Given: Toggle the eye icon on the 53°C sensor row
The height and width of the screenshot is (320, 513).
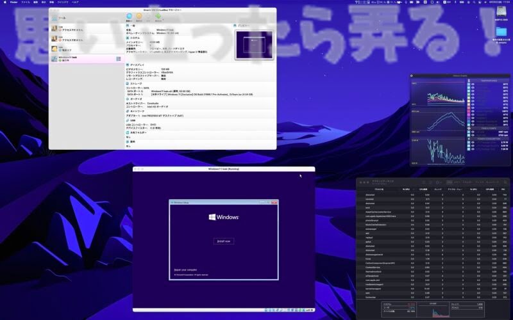Looking at the screenshot, I should (x=473, y=94).
